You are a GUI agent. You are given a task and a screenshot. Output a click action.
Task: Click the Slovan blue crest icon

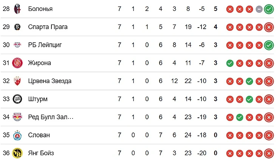[17, 135]
